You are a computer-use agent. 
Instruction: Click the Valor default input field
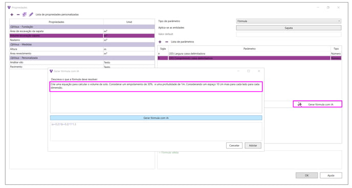coord(289,34)
